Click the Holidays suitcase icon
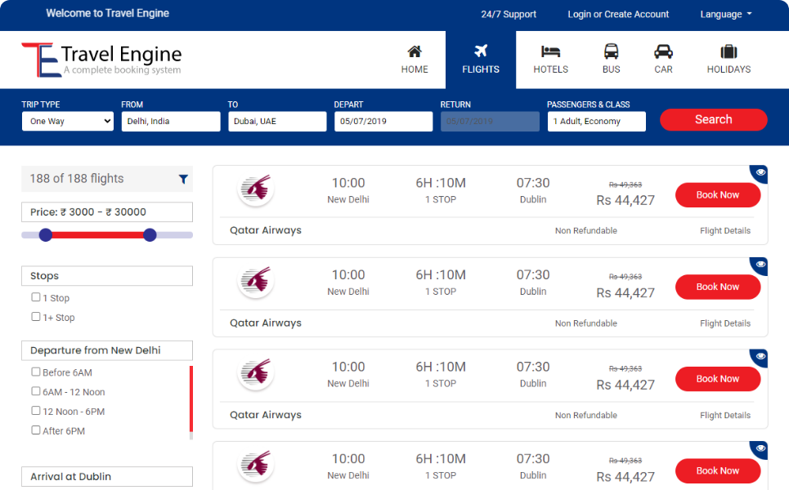The width and height of the screenshot is (789, 490). click(728, 51)
